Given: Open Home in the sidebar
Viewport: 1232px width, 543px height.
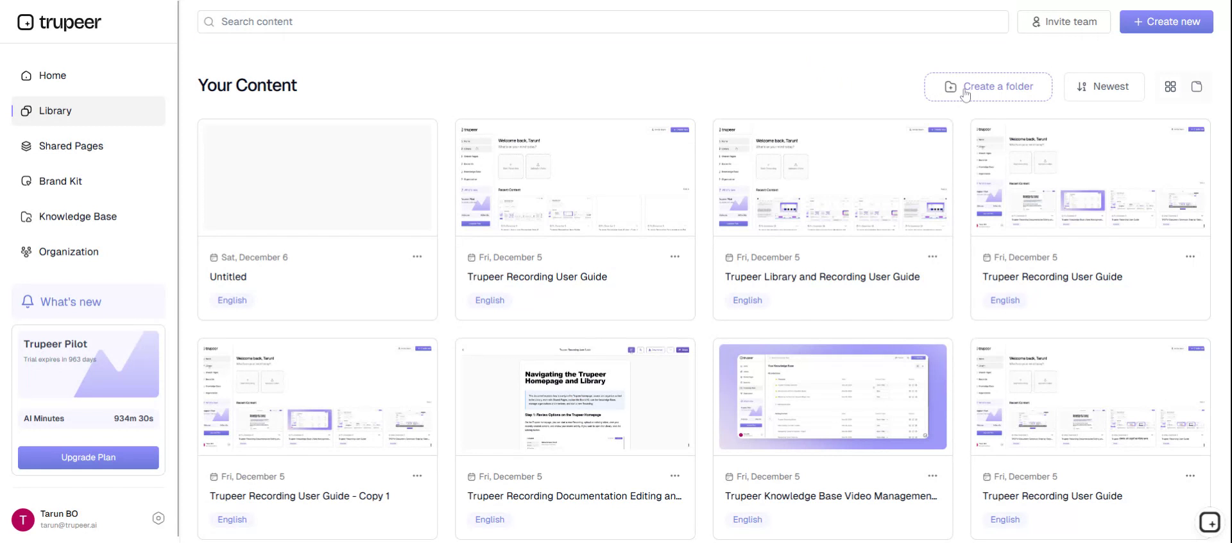Looking at the screenshot, I should pos(89,76).
